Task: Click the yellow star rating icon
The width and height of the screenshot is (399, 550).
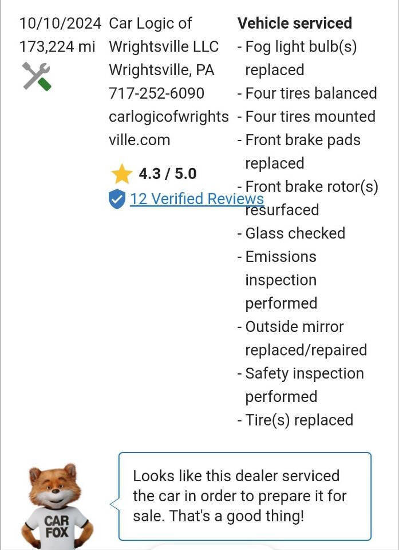Action: coord(121,174)
